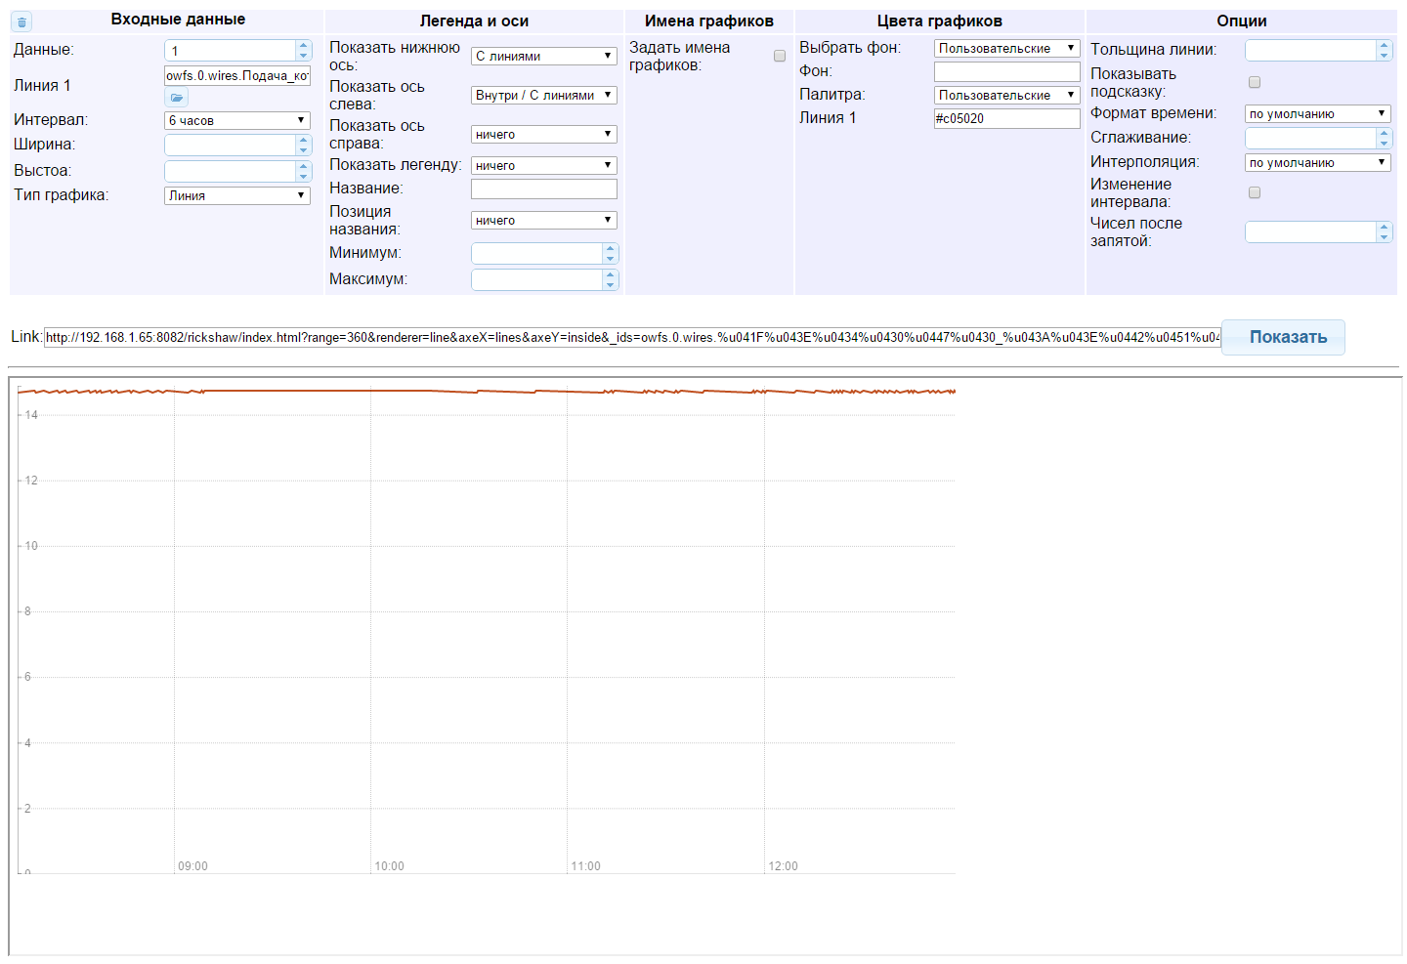Click the 12:00 time label on chart
Viewport: 1407px width, 964px height.
click(783, 866)
